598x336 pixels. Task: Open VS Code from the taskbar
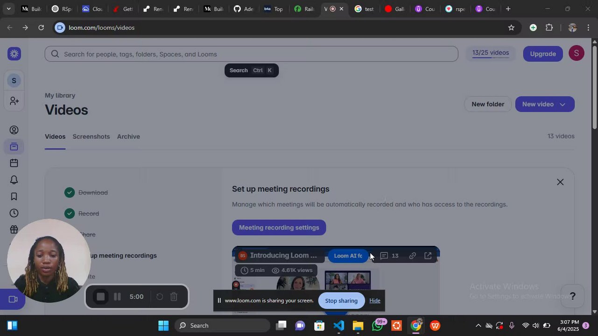point(339,326)
